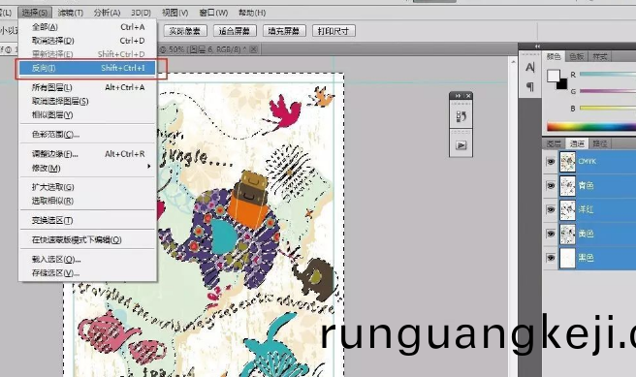
Task: Open the History panel icon in floating dock
Action: pos(461,116)
